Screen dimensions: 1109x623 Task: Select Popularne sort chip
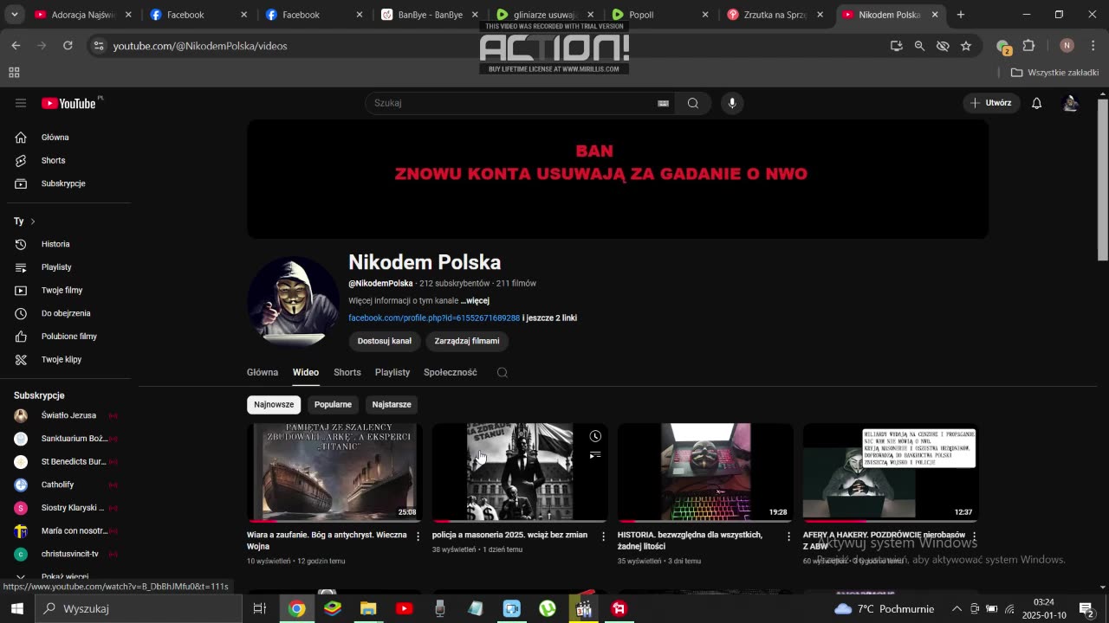pyautogui.click(x=333, y=404)
